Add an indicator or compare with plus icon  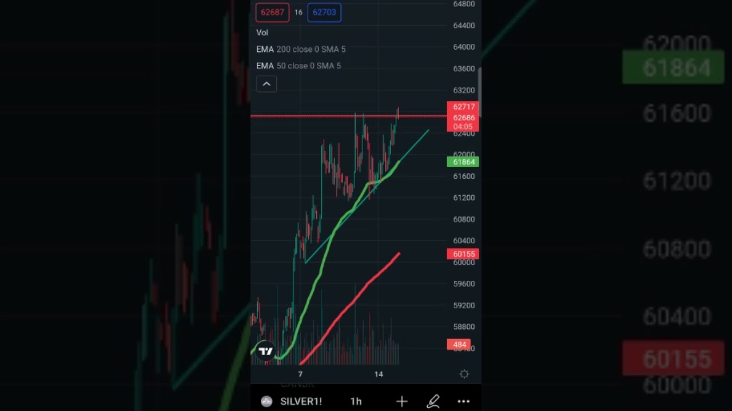(x=402, y=402)
